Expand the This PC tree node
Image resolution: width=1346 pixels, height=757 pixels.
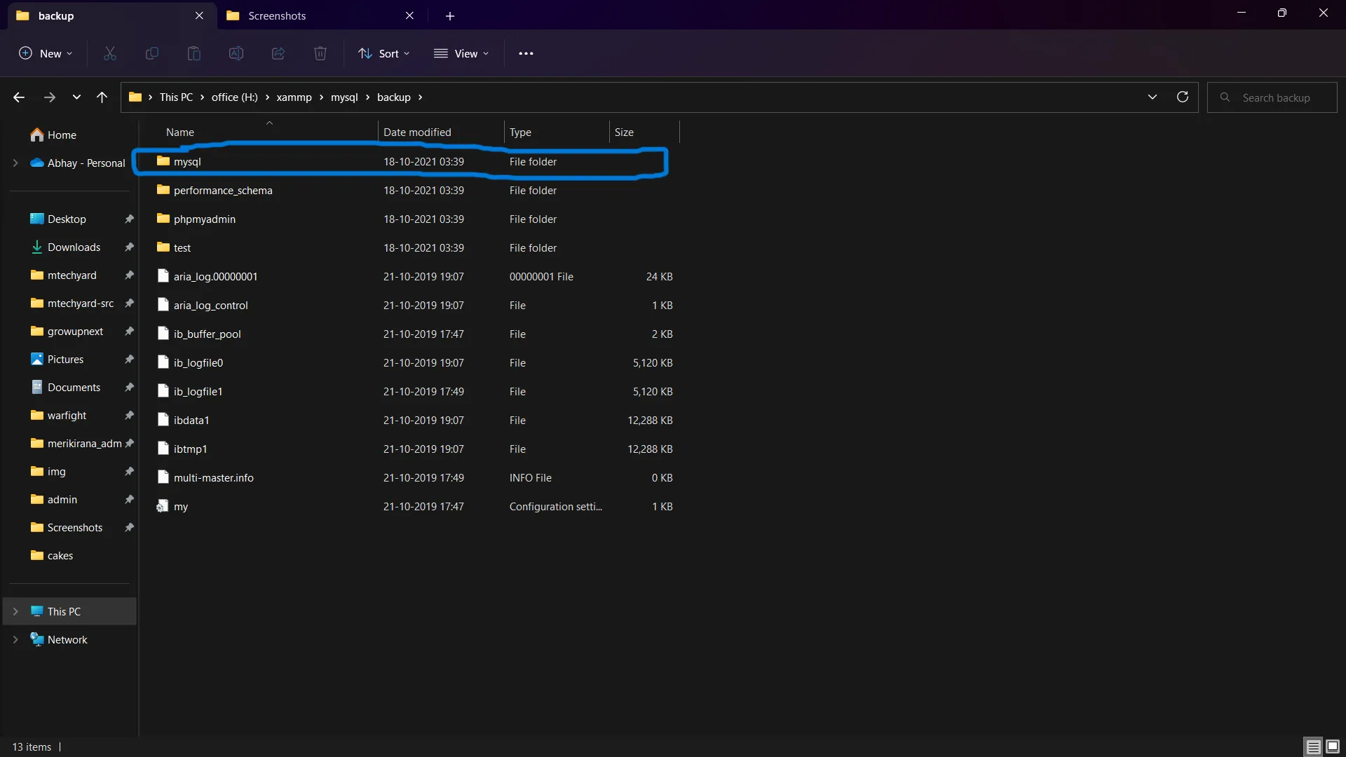click(x=15, y=612)
